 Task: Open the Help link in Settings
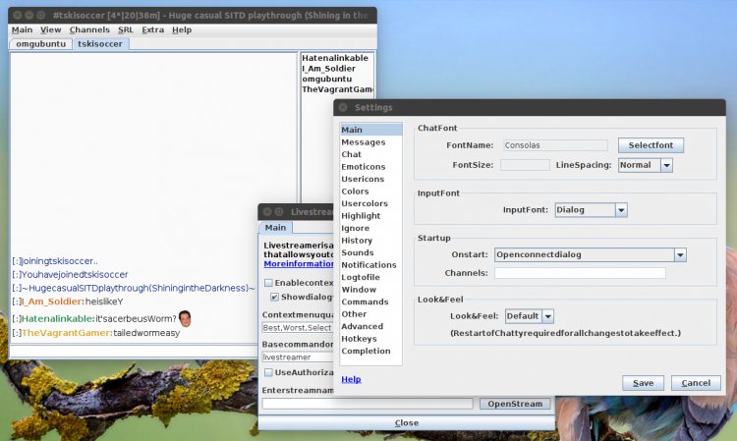click(x=351, y=379)
